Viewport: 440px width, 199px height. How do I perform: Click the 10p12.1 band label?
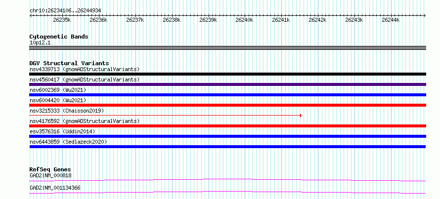tap(40, 43)
